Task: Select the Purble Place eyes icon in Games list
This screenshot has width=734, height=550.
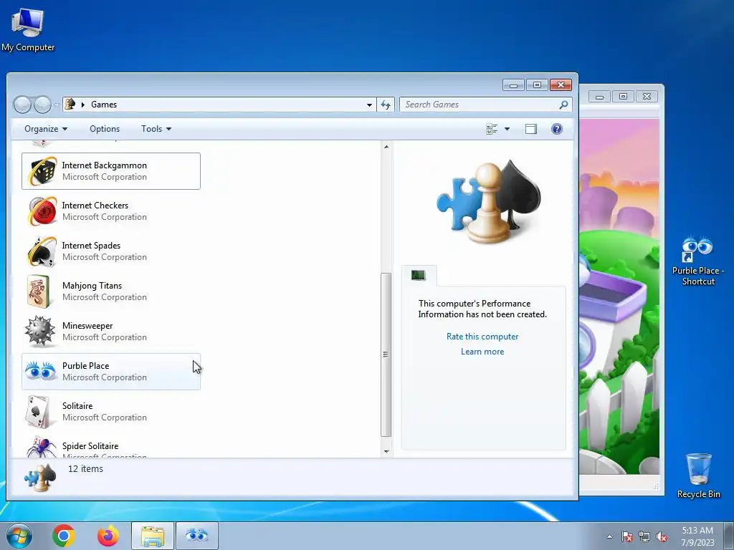Action: click(x=40, y=372)
